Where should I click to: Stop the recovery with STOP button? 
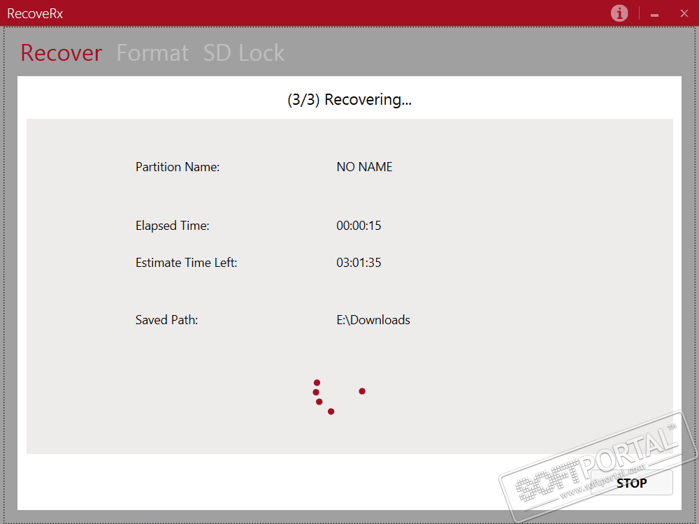click(631, 483)
